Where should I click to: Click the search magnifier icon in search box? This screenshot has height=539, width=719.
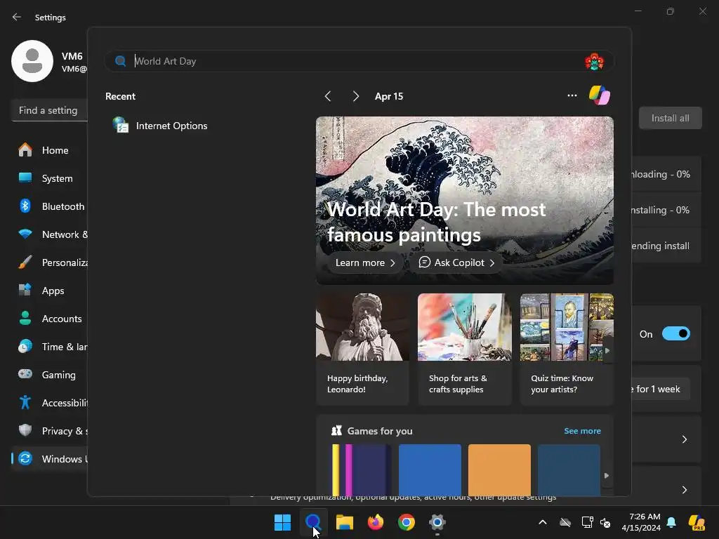pyautogui.click(x=121, y=61)
